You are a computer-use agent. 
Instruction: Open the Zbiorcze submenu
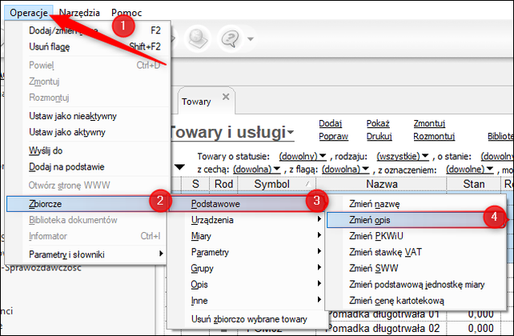point(87,204)
